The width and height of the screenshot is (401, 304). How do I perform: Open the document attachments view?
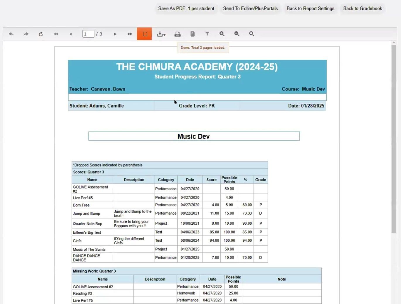[192, 34]
